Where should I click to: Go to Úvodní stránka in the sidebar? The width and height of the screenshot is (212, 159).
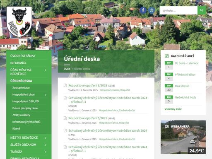click(x=23, y=56)
